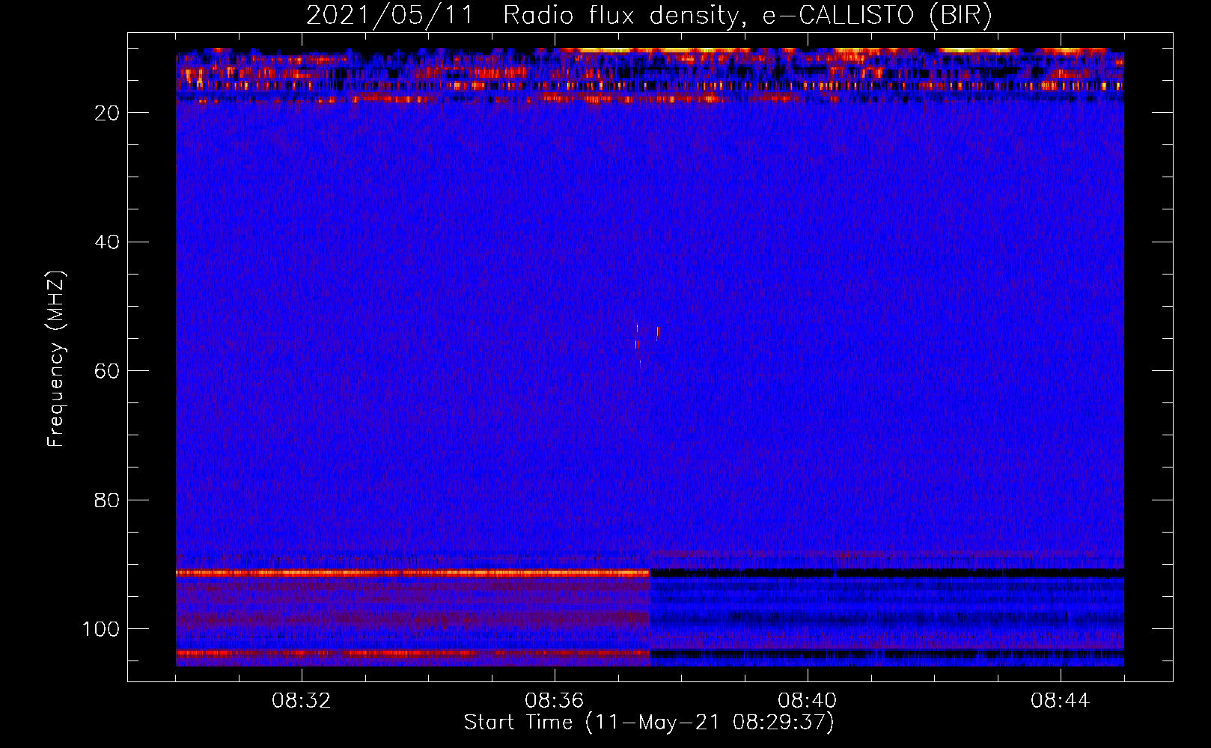1211x748 pixels.
Task: Click the 08:44 time tick label
Action: 1061,701
